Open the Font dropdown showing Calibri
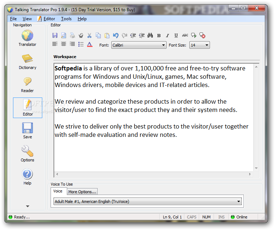275x230 pixels. pos(139,45)
